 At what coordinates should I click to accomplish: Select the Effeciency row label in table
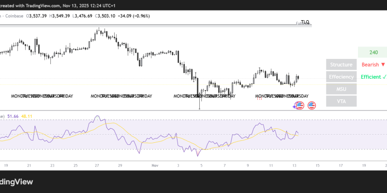pos(341,77)
